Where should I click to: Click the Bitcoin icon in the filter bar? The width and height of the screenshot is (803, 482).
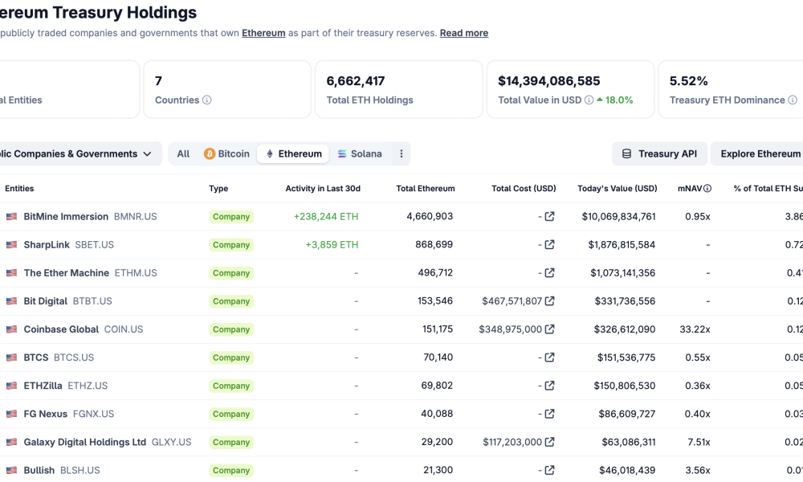[x=210, y=153]
